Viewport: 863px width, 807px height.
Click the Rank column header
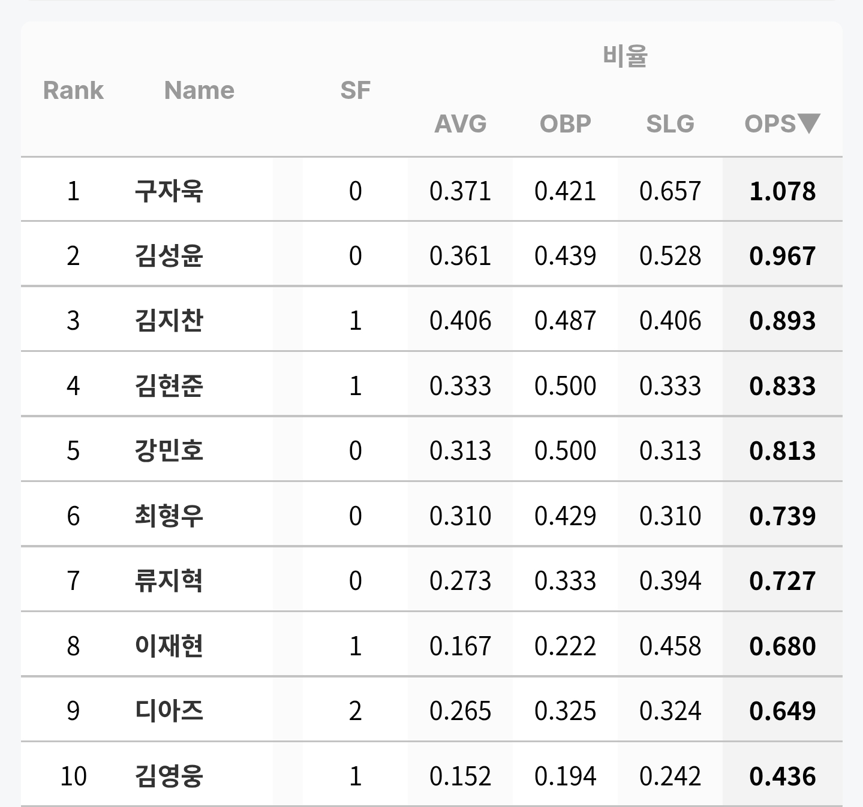pyautogui.click(x=73, y=91)
